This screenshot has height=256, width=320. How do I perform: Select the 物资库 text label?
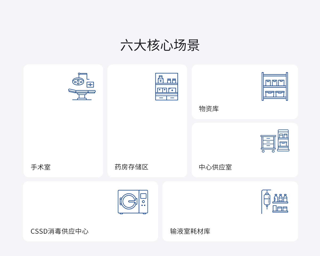click(x=209, y=109)
